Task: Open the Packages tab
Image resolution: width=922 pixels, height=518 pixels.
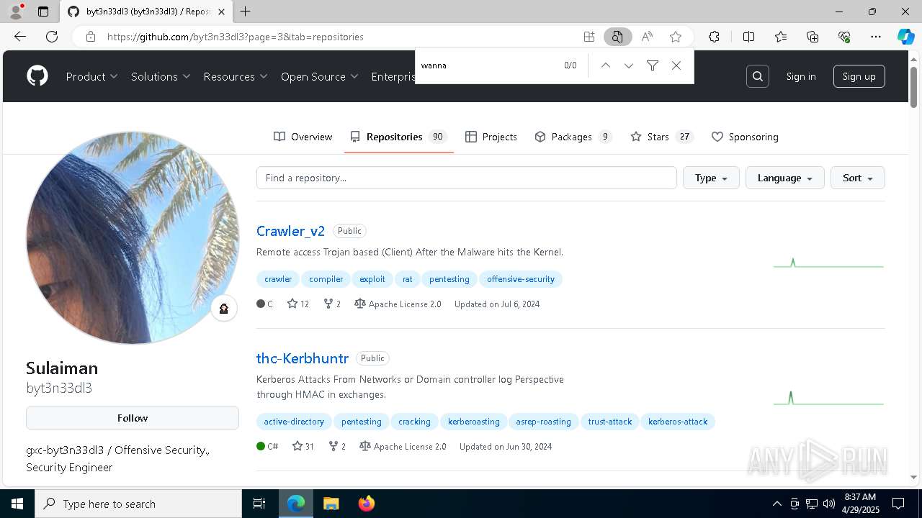Action: coord(573,137)
